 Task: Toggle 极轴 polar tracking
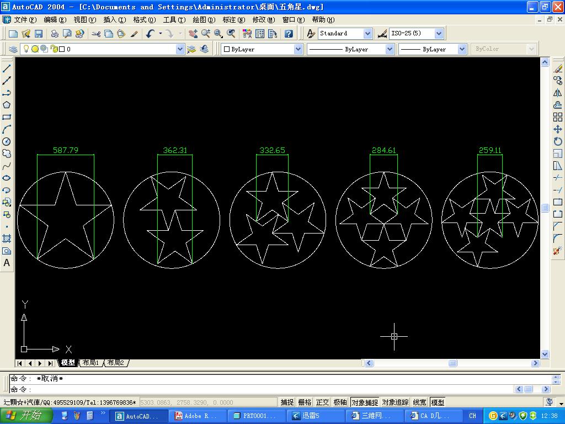(340, 402)
